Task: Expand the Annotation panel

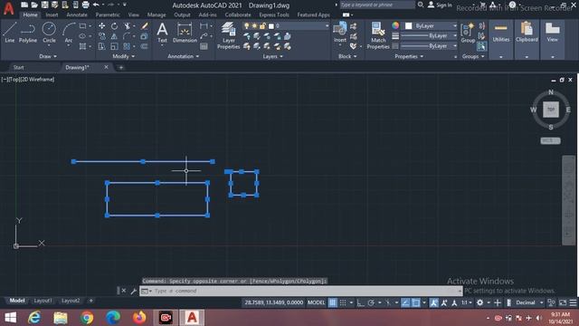Action: [184, 56]
